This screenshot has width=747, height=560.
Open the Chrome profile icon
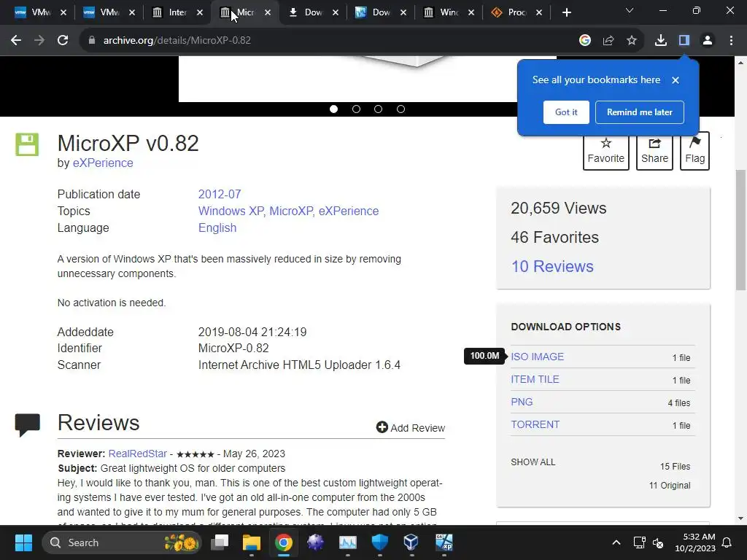pyautogui.click(x=708, y=41)
